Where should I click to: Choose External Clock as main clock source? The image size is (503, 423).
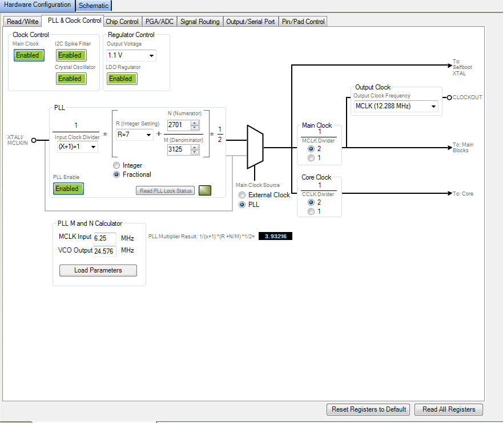[242, 195]
